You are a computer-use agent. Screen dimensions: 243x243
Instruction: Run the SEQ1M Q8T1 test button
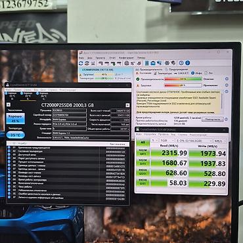click(143, 153)
